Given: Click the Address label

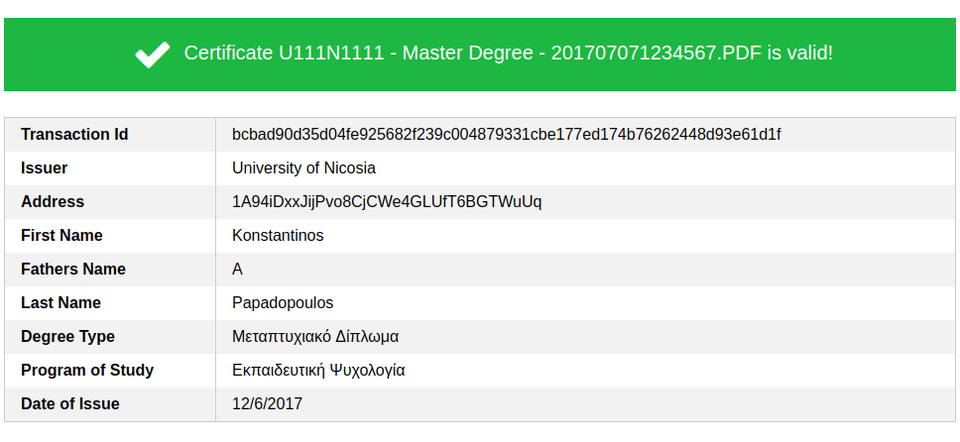Looking at the screenshot, I should click(53, 202).
